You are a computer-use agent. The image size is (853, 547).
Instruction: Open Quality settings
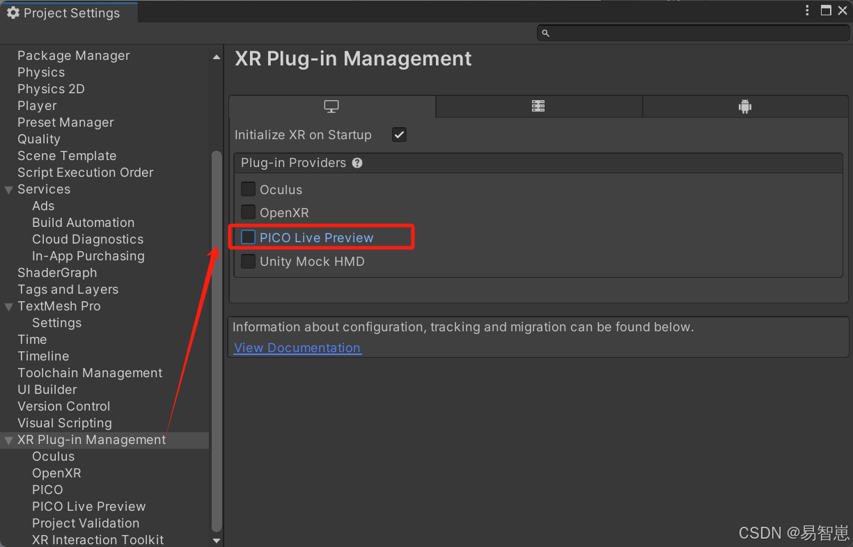point(39,139)
